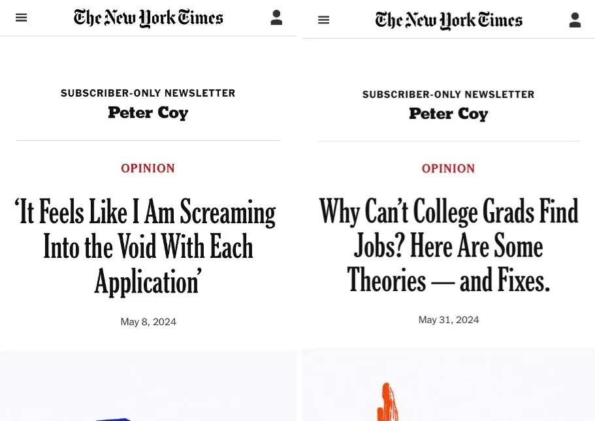This screenshot has width=595, height=421.
Task: Click divider line under Peter Coy, May 8 article
Action: click(148, 140)
